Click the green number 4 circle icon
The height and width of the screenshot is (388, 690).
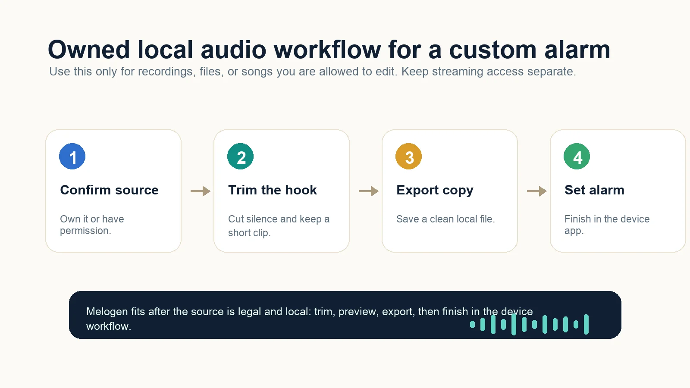(577, 156)
